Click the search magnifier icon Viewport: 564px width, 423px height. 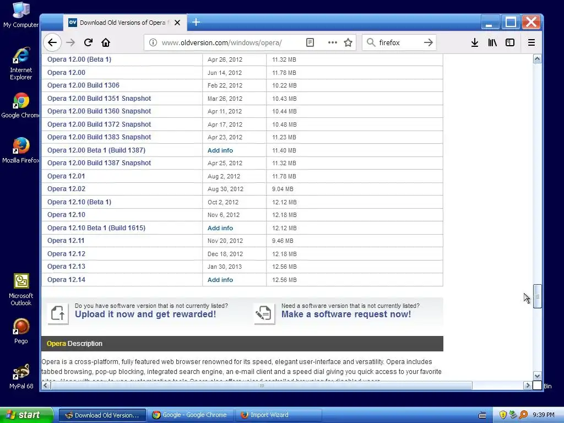point(371,42)
